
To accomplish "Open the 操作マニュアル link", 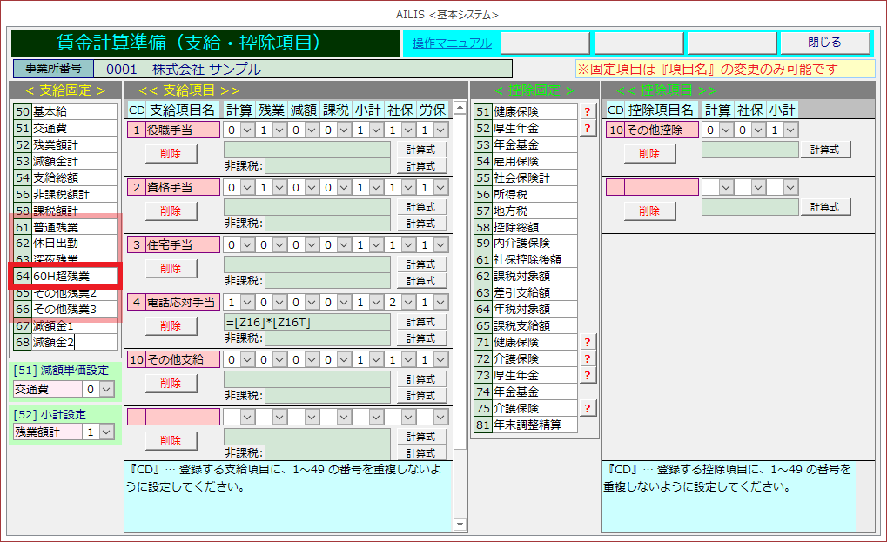I will click(x=452, y=43).
